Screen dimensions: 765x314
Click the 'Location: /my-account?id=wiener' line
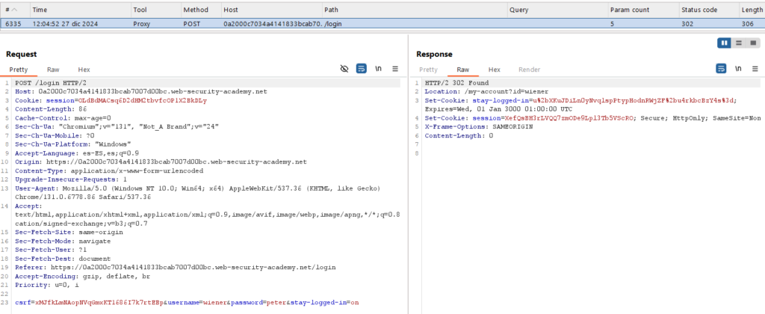click(487, 91)
